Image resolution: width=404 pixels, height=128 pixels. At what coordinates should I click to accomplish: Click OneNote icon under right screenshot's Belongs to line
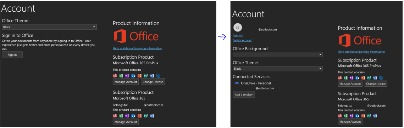(x=352, y=116)
